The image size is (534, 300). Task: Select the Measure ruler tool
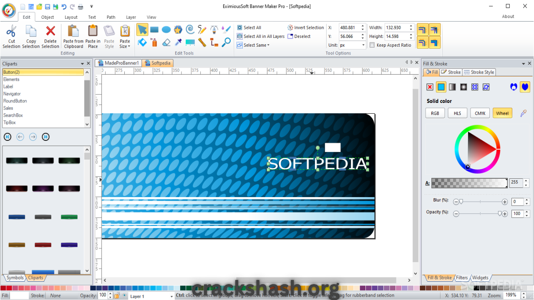click(x=202, y=42)
